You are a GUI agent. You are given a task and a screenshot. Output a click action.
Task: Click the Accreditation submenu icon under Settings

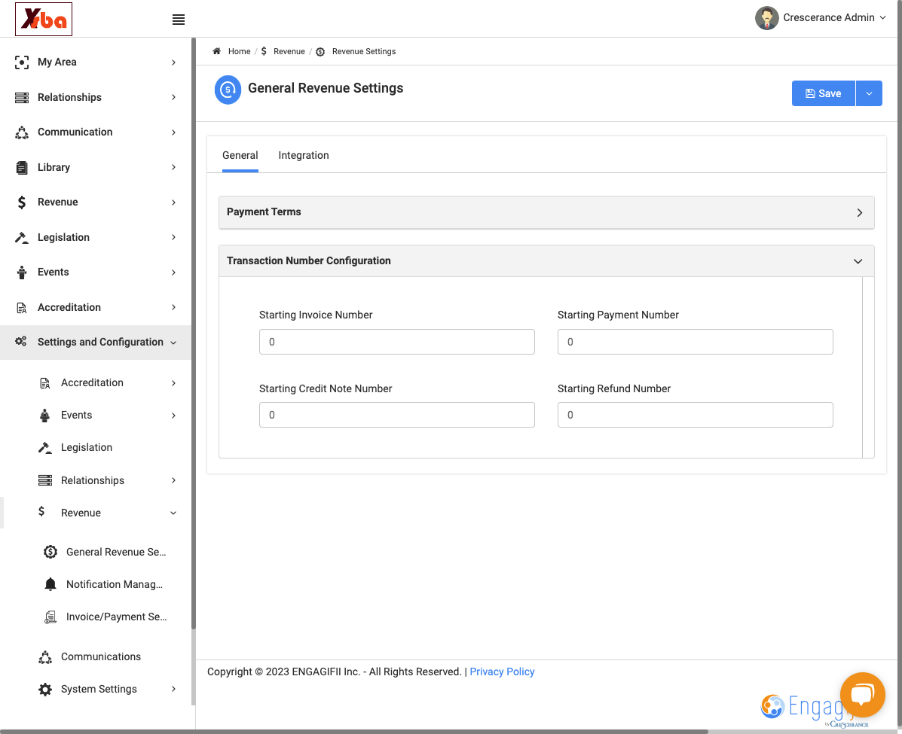45,382
